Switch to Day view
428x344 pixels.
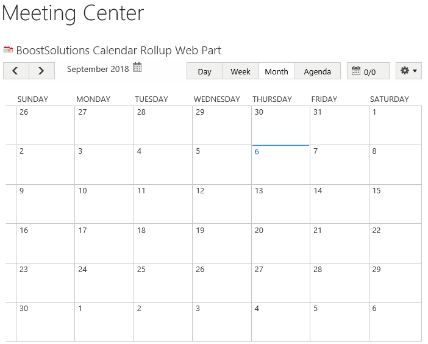205,71
